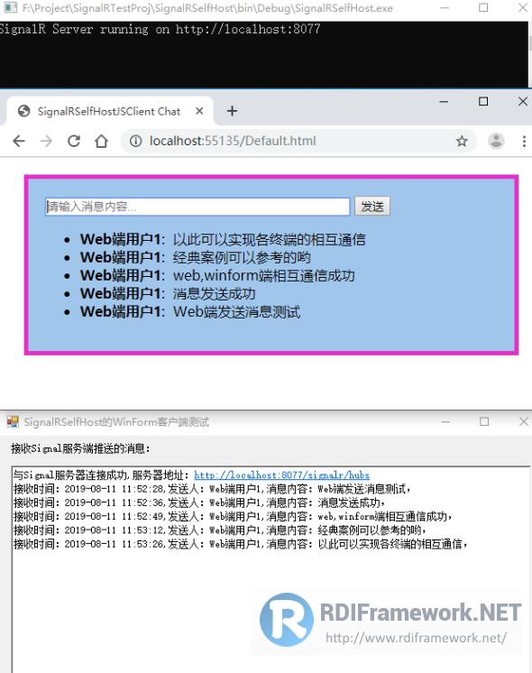
Task: Minimize the browser window
Action: click(444, 102)
